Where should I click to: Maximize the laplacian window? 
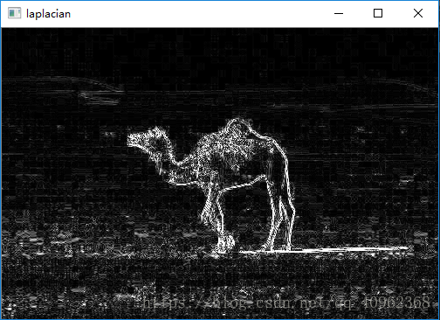point(378,13)
